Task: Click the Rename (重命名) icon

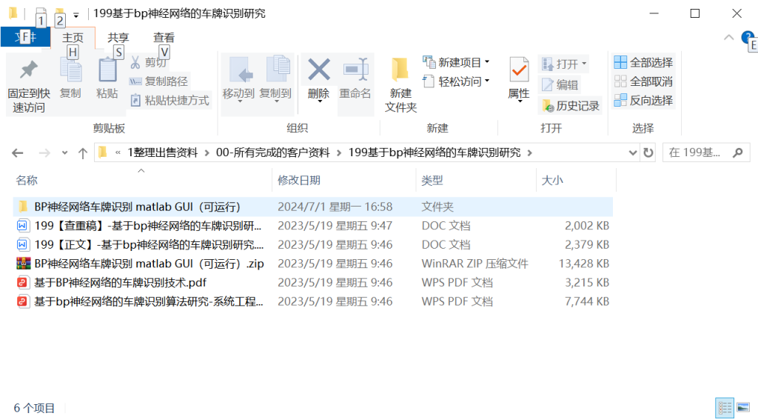Action: (x=356, y=70)
